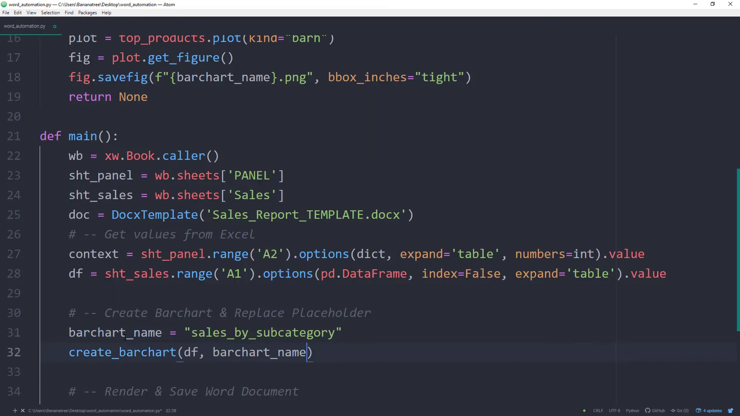Open the Find menu

pos(69,13)
